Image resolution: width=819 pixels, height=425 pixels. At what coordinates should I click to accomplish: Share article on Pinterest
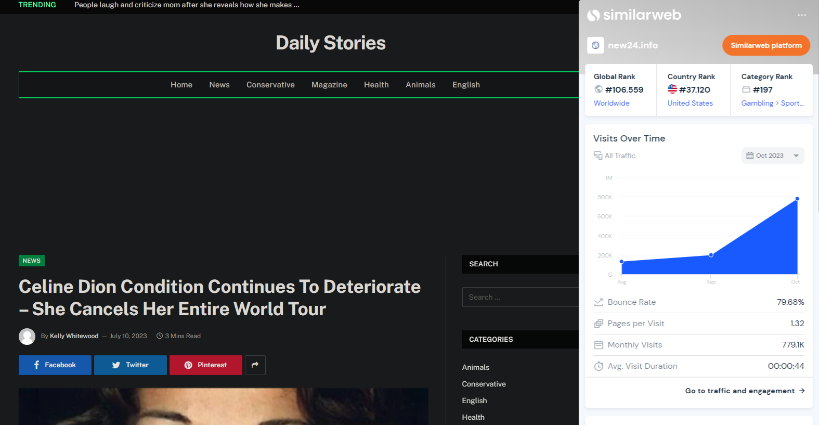(206, 365)
